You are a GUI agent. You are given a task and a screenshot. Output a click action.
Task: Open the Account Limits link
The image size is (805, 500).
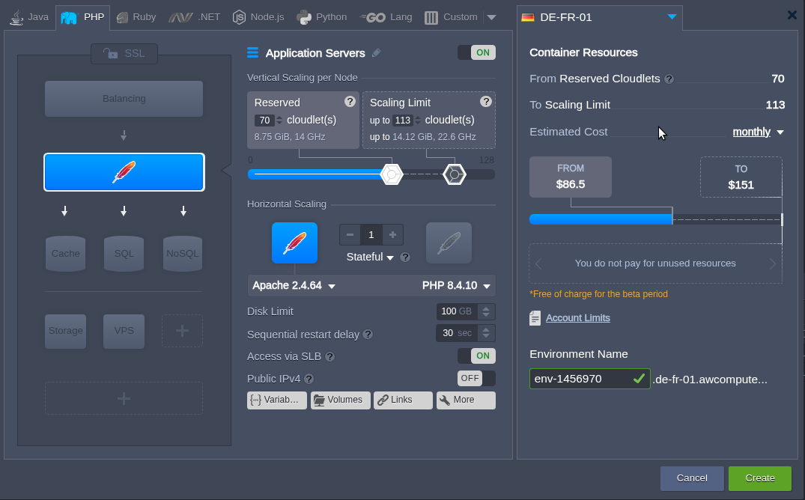(577, 318)
